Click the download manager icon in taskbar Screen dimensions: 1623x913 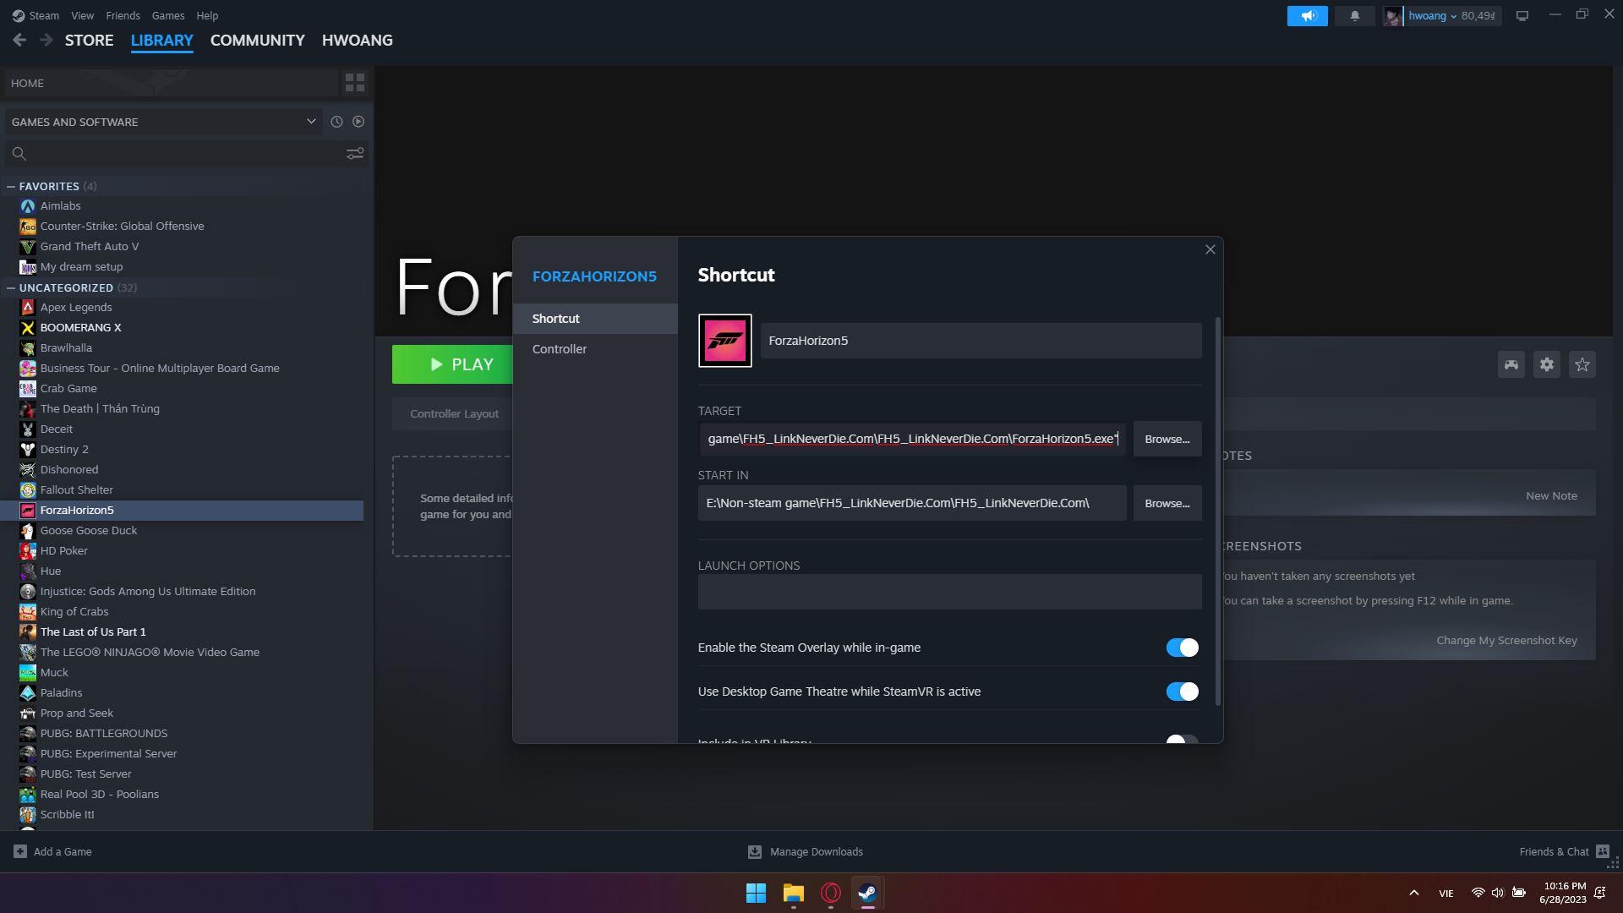pyautogui.click(x=756, y=851)
